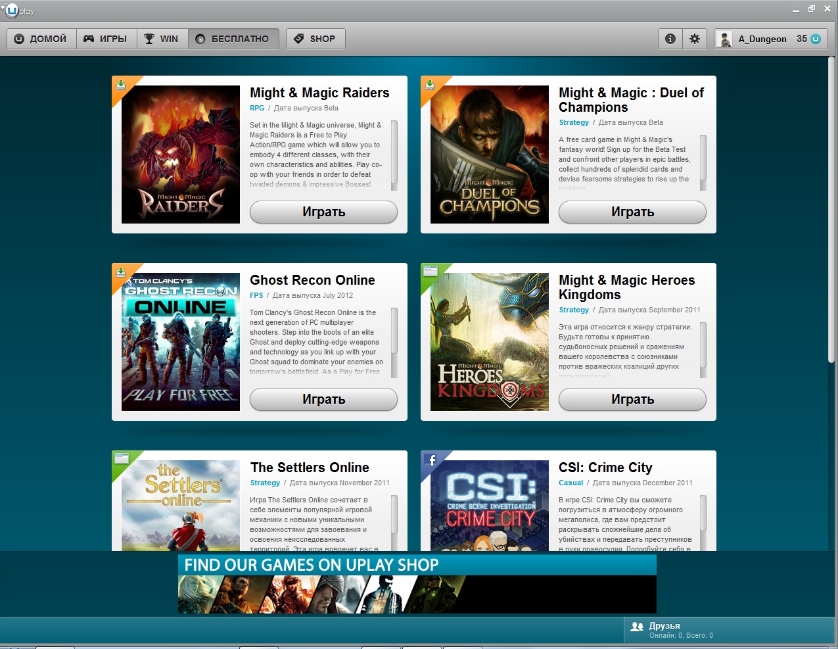Click the Uplay points coin icon

[816, 39]
